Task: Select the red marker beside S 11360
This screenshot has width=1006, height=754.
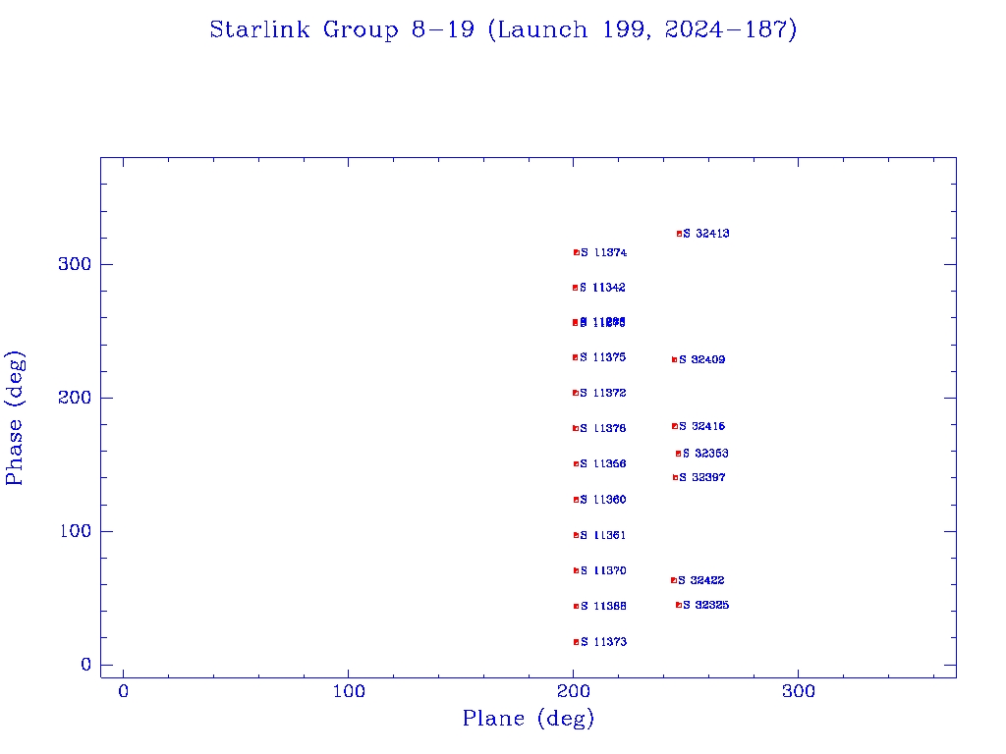Action: (576, 500)
